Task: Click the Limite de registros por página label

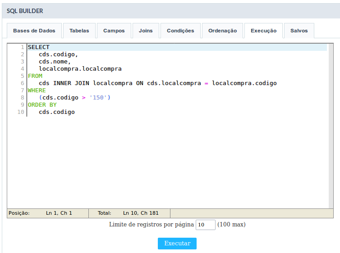Action: 152,225
